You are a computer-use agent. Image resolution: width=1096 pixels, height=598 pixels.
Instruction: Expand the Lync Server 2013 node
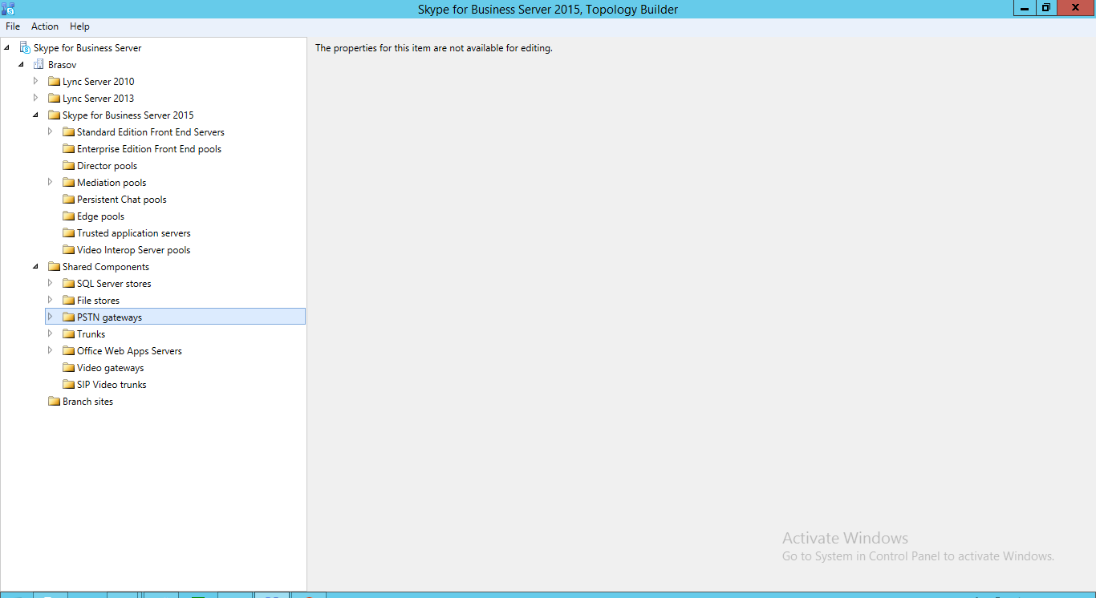[35, 98]
